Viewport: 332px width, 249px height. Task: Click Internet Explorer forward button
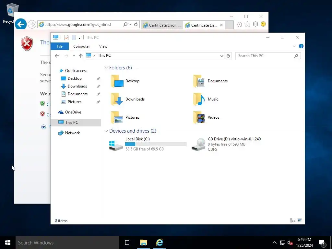pos(32,24)
